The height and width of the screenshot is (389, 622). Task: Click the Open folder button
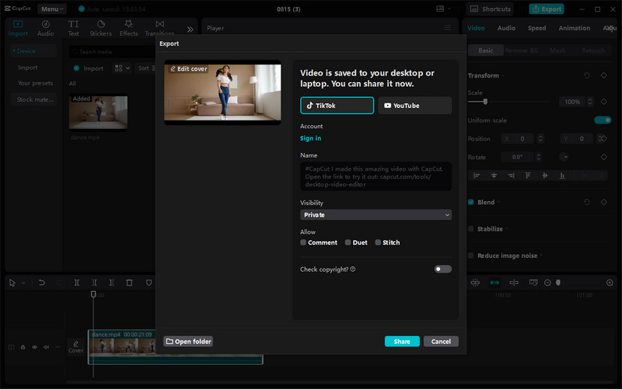pyautogui.click(x=188, y=342)
